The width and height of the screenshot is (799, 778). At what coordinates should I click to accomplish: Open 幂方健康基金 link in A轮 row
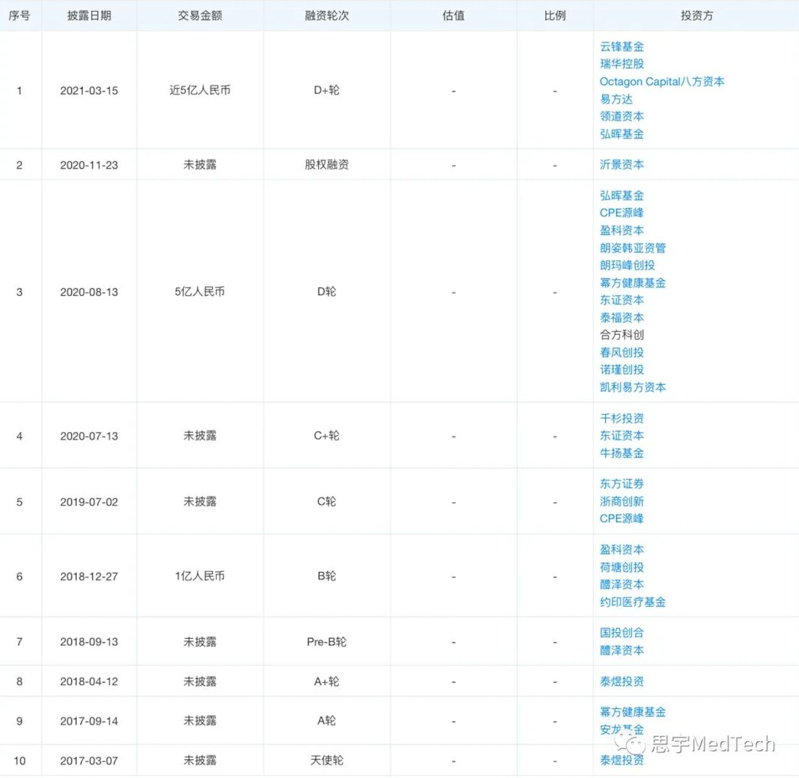(x=632, y=712)
